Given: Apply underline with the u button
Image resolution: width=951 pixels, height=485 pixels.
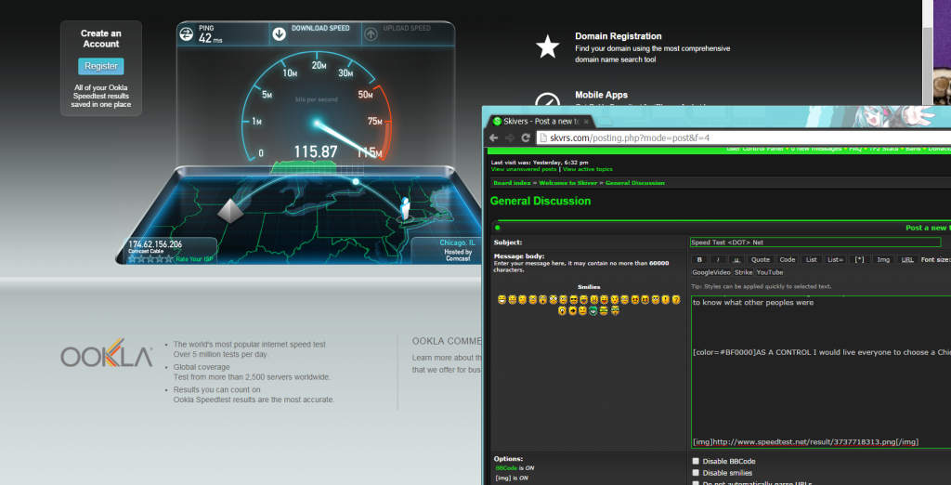Looking at the screenshot, I should click(736, 259).
